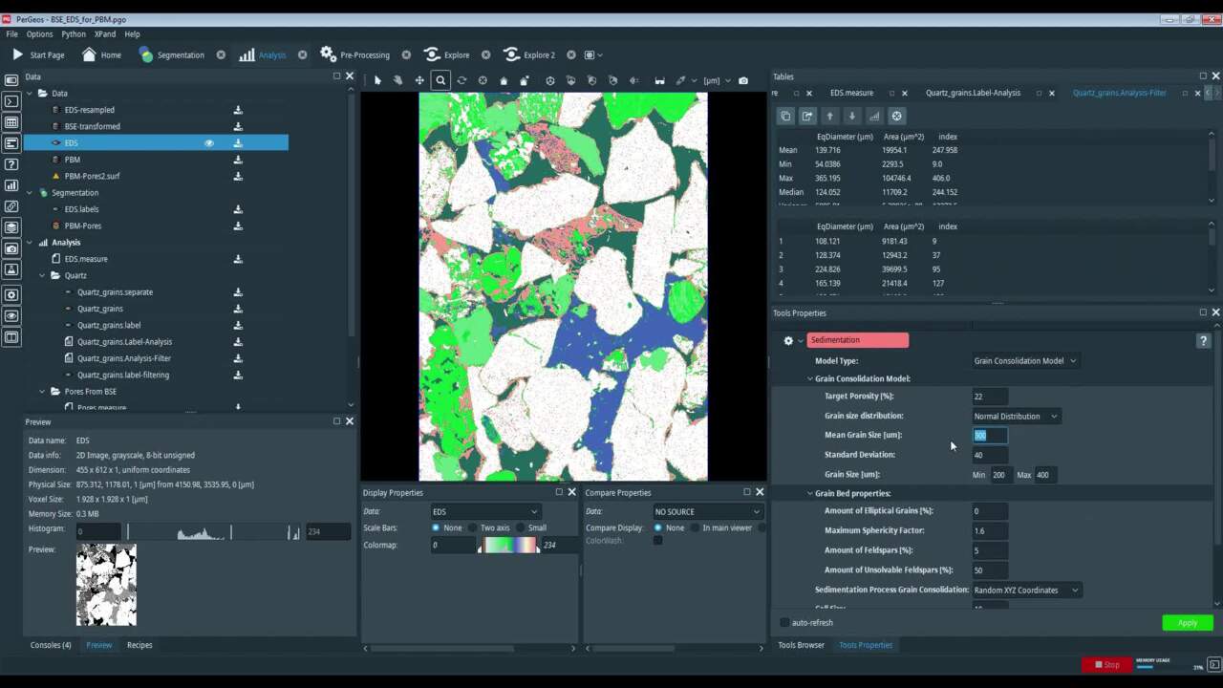
Task: Select the arrow interact tool in viewer toolbar
Action: tap(377, 80)
